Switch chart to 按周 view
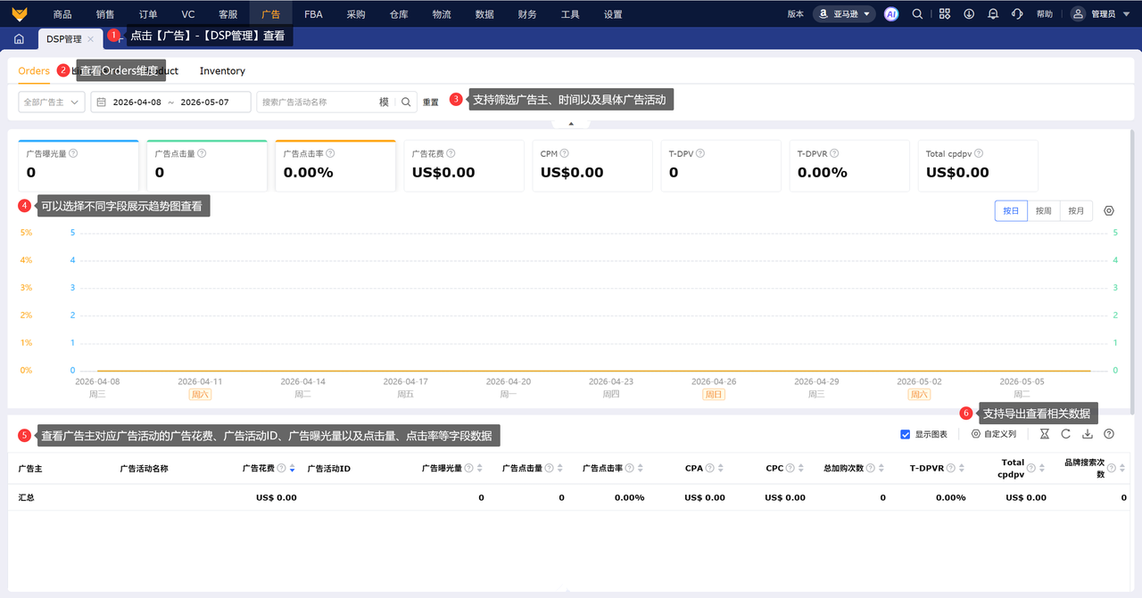The height and width of the screenshot is (598, 1142). pos(1044,211)
